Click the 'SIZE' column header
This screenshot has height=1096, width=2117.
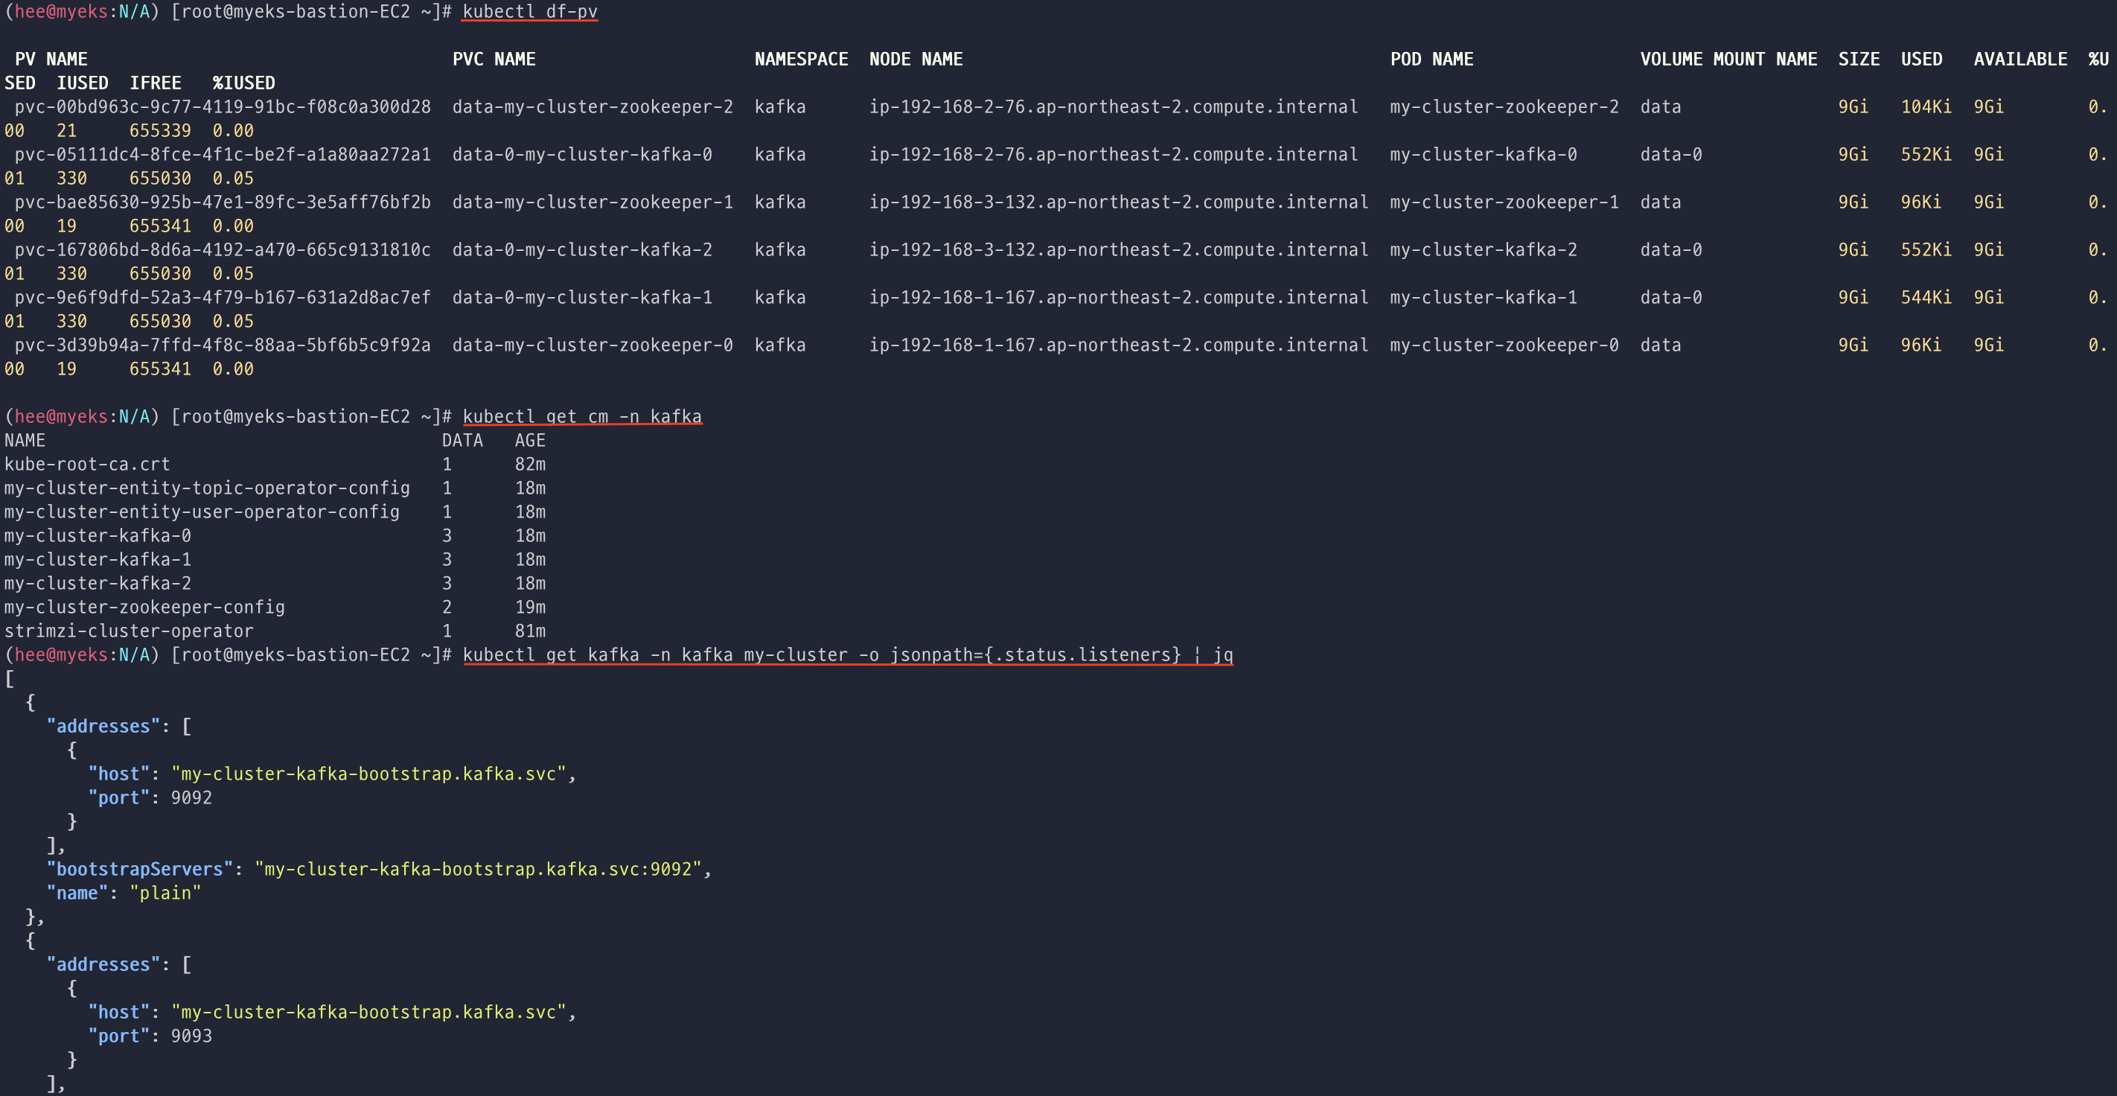[x=1859, y=60]
